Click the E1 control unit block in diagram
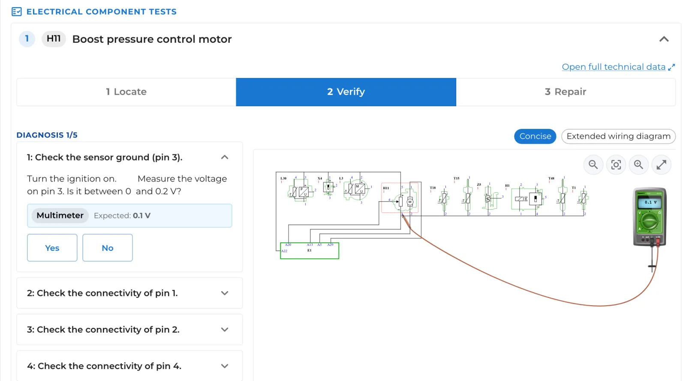The width and height of the screenshot is (686, 381). (310, 250)
